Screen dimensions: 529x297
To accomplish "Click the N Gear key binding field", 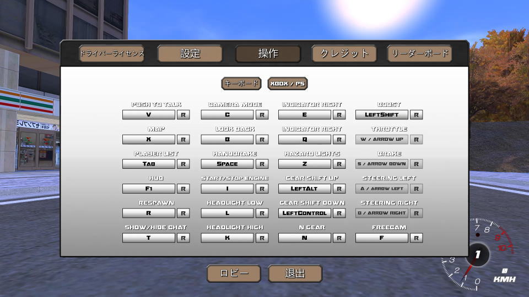I will 304,238.
